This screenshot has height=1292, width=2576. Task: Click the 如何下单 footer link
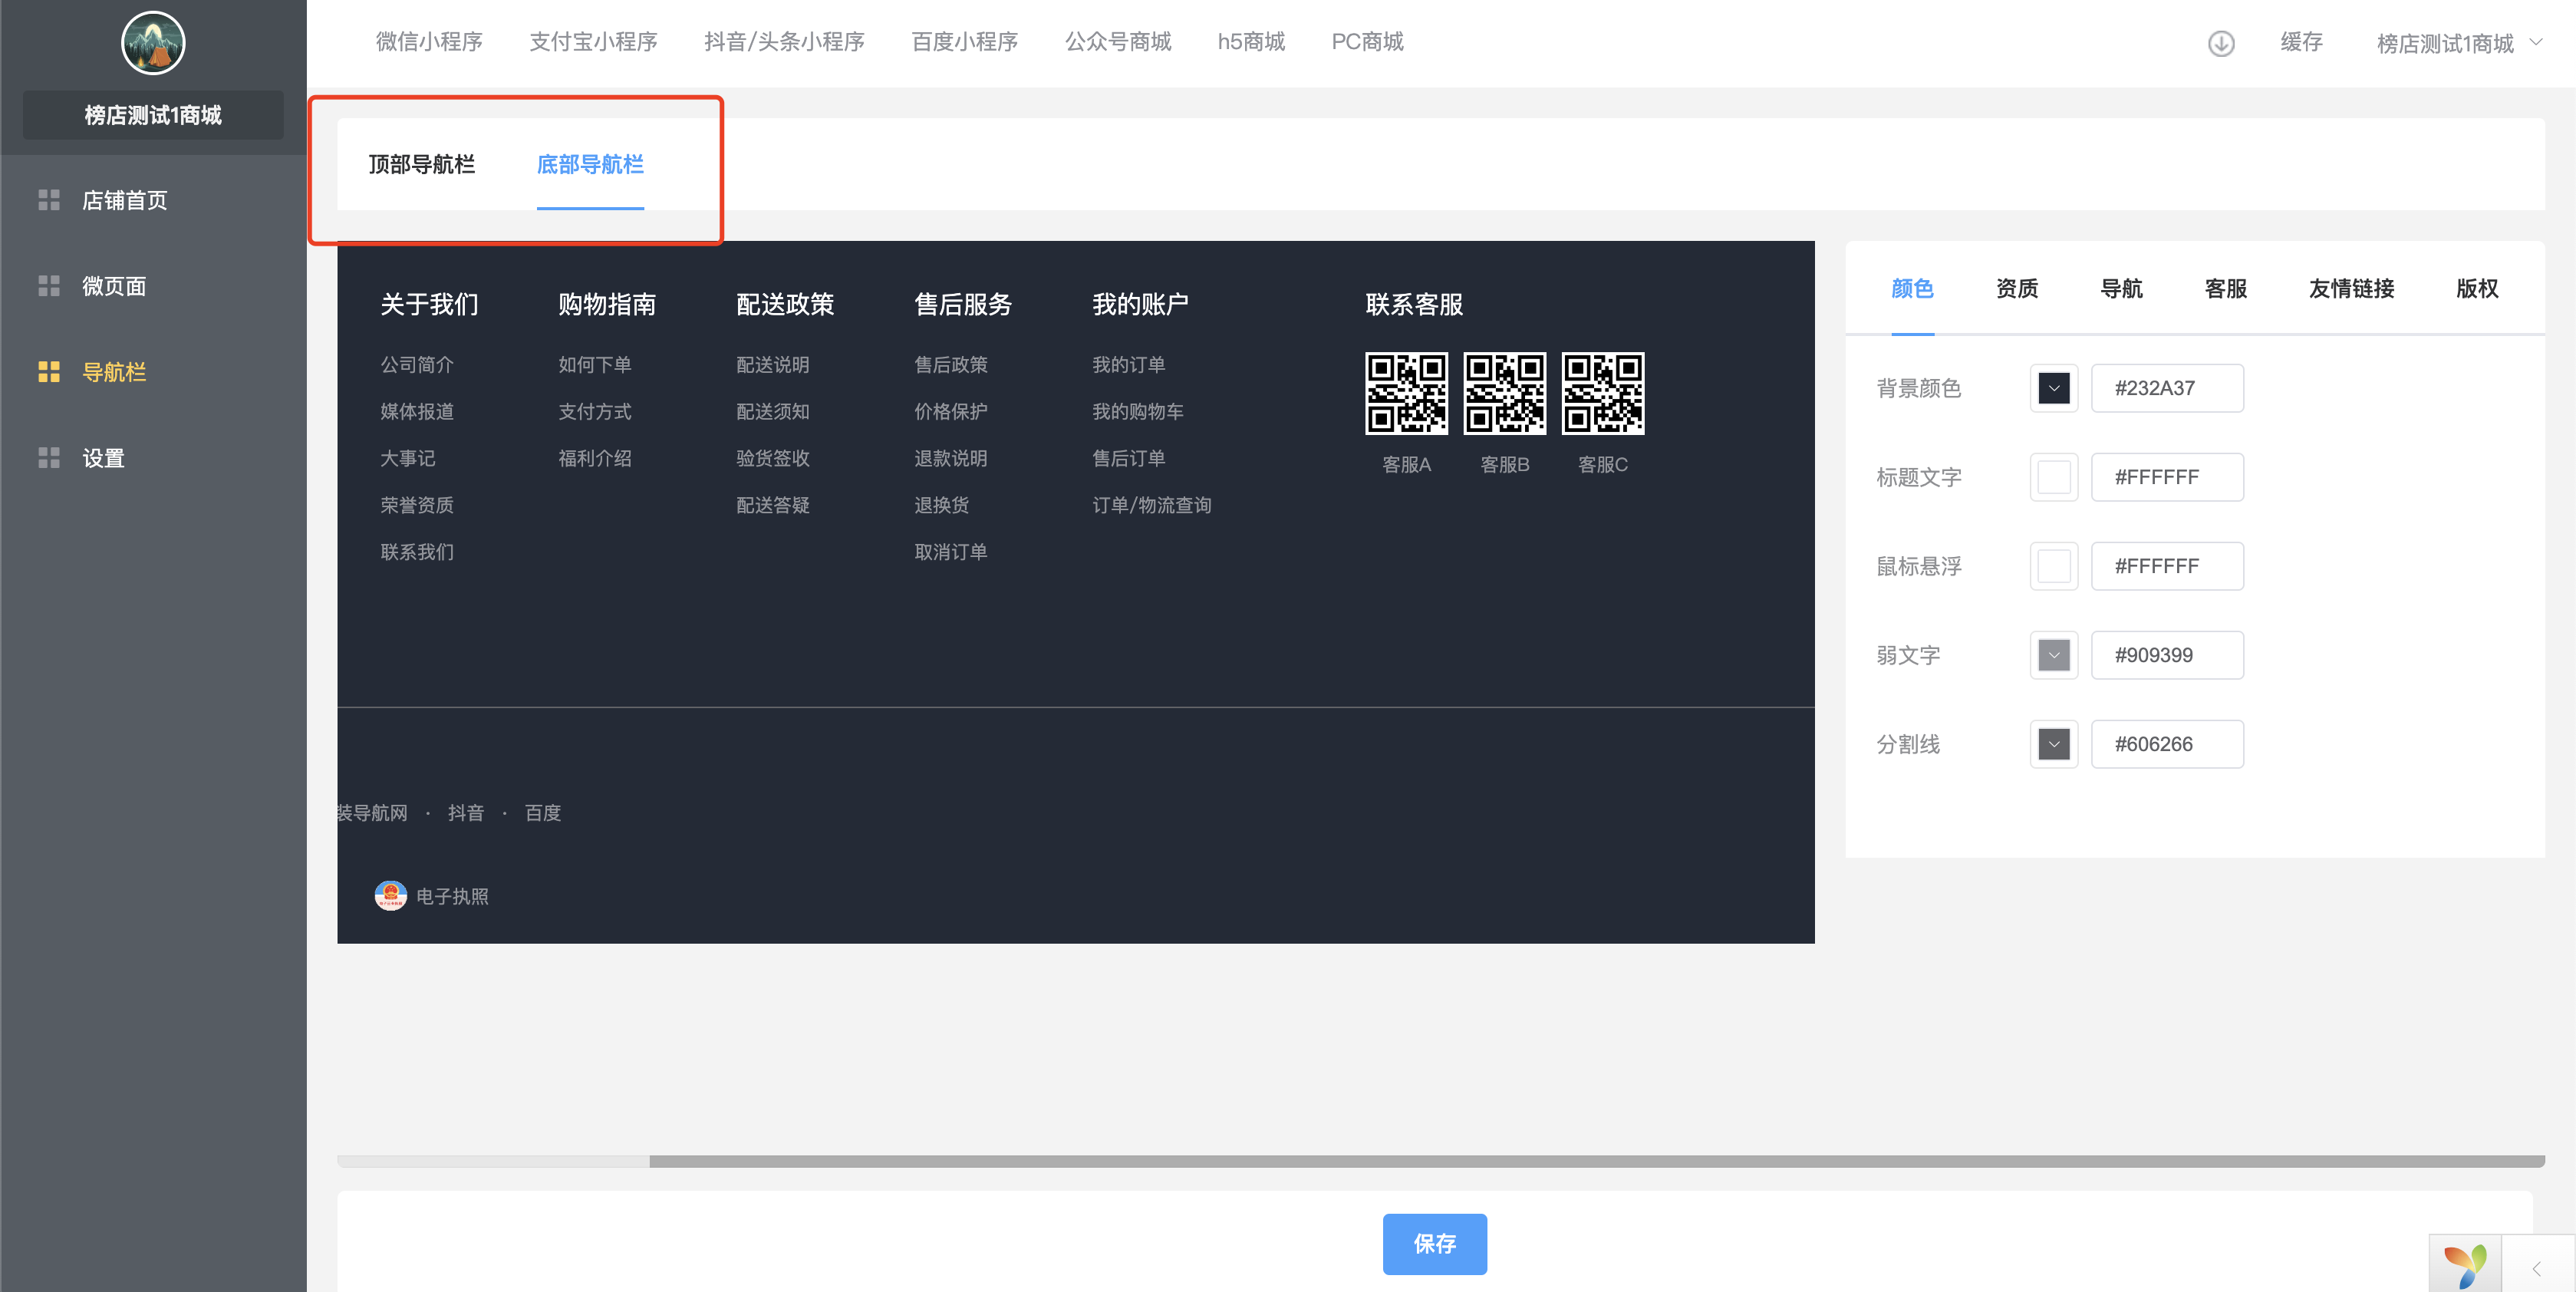click(x=595, y=364)
